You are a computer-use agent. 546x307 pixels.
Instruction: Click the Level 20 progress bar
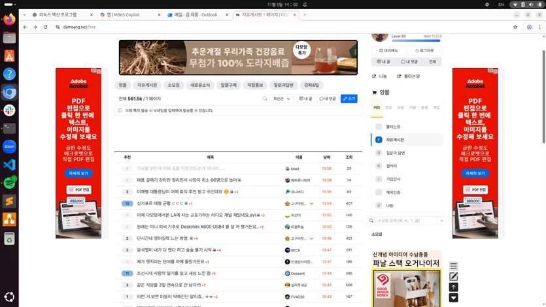pos(416,40)
